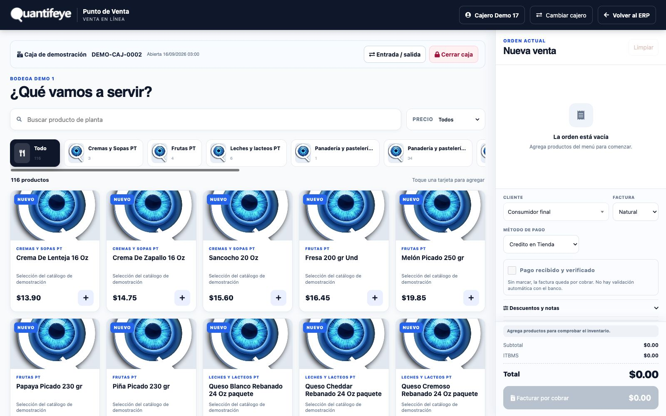Click the Total $0.00 amount
Screen dimensions: 666x416
(644, 374)
